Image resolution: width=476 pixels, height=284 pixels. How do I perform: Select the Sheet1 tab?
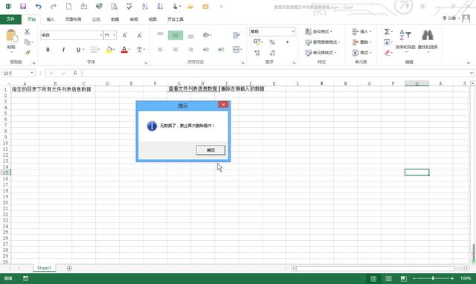click(44, 268)
